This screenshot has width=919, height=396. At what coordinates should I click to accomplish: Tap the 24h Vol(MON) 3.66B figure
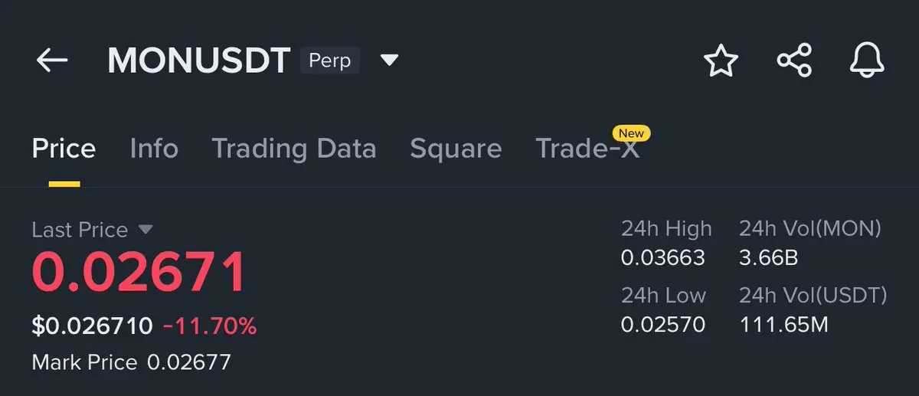point(768,258)
